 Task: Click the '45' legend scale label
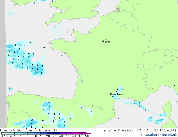[x=80, y=136]
